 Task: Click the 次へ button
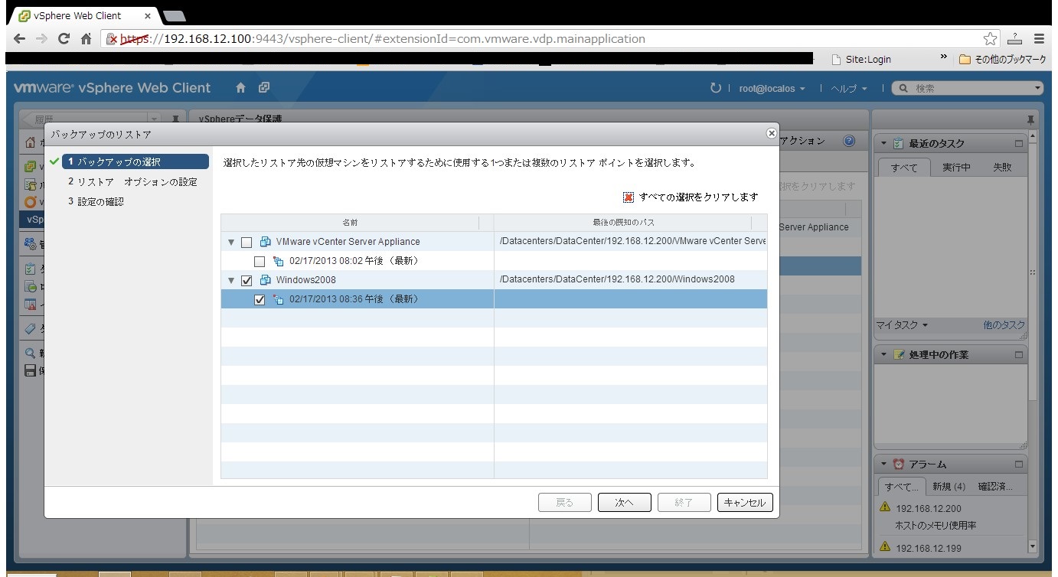(x=625, y=502)
